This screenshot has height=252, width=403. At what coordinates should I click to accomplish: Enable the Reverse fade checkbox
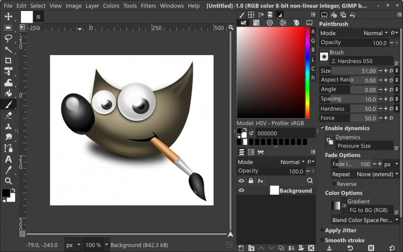coord(334,184)
